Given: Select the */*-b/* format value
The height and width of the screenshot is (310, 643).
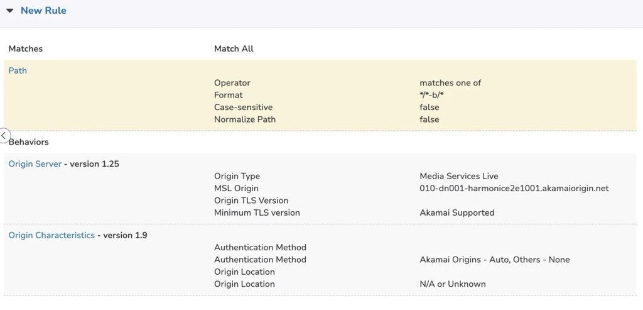Looking at the screenshot, I should point(432,95).
